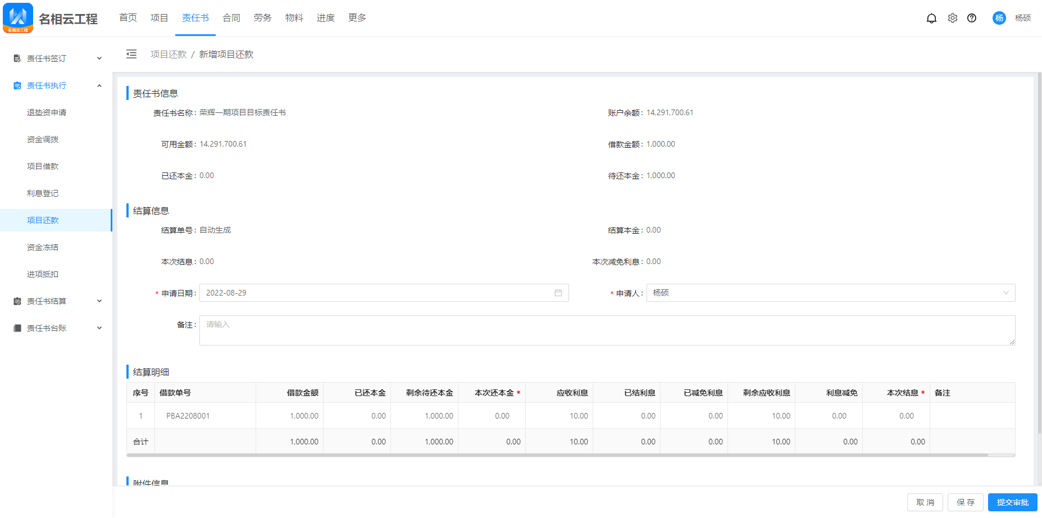Click the 备注 textarea
This screenshot has width=1042, height=518.
click(607, 330)
